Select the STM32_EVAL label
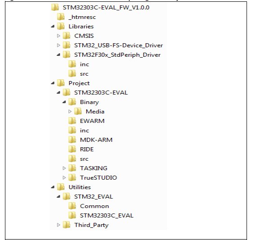This screenshot has height=240, width=260. point(93,197)
